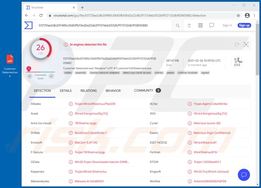261x188 pixels.
Task: Vote malicious with community score X
Action: click(x=29, y=76)
